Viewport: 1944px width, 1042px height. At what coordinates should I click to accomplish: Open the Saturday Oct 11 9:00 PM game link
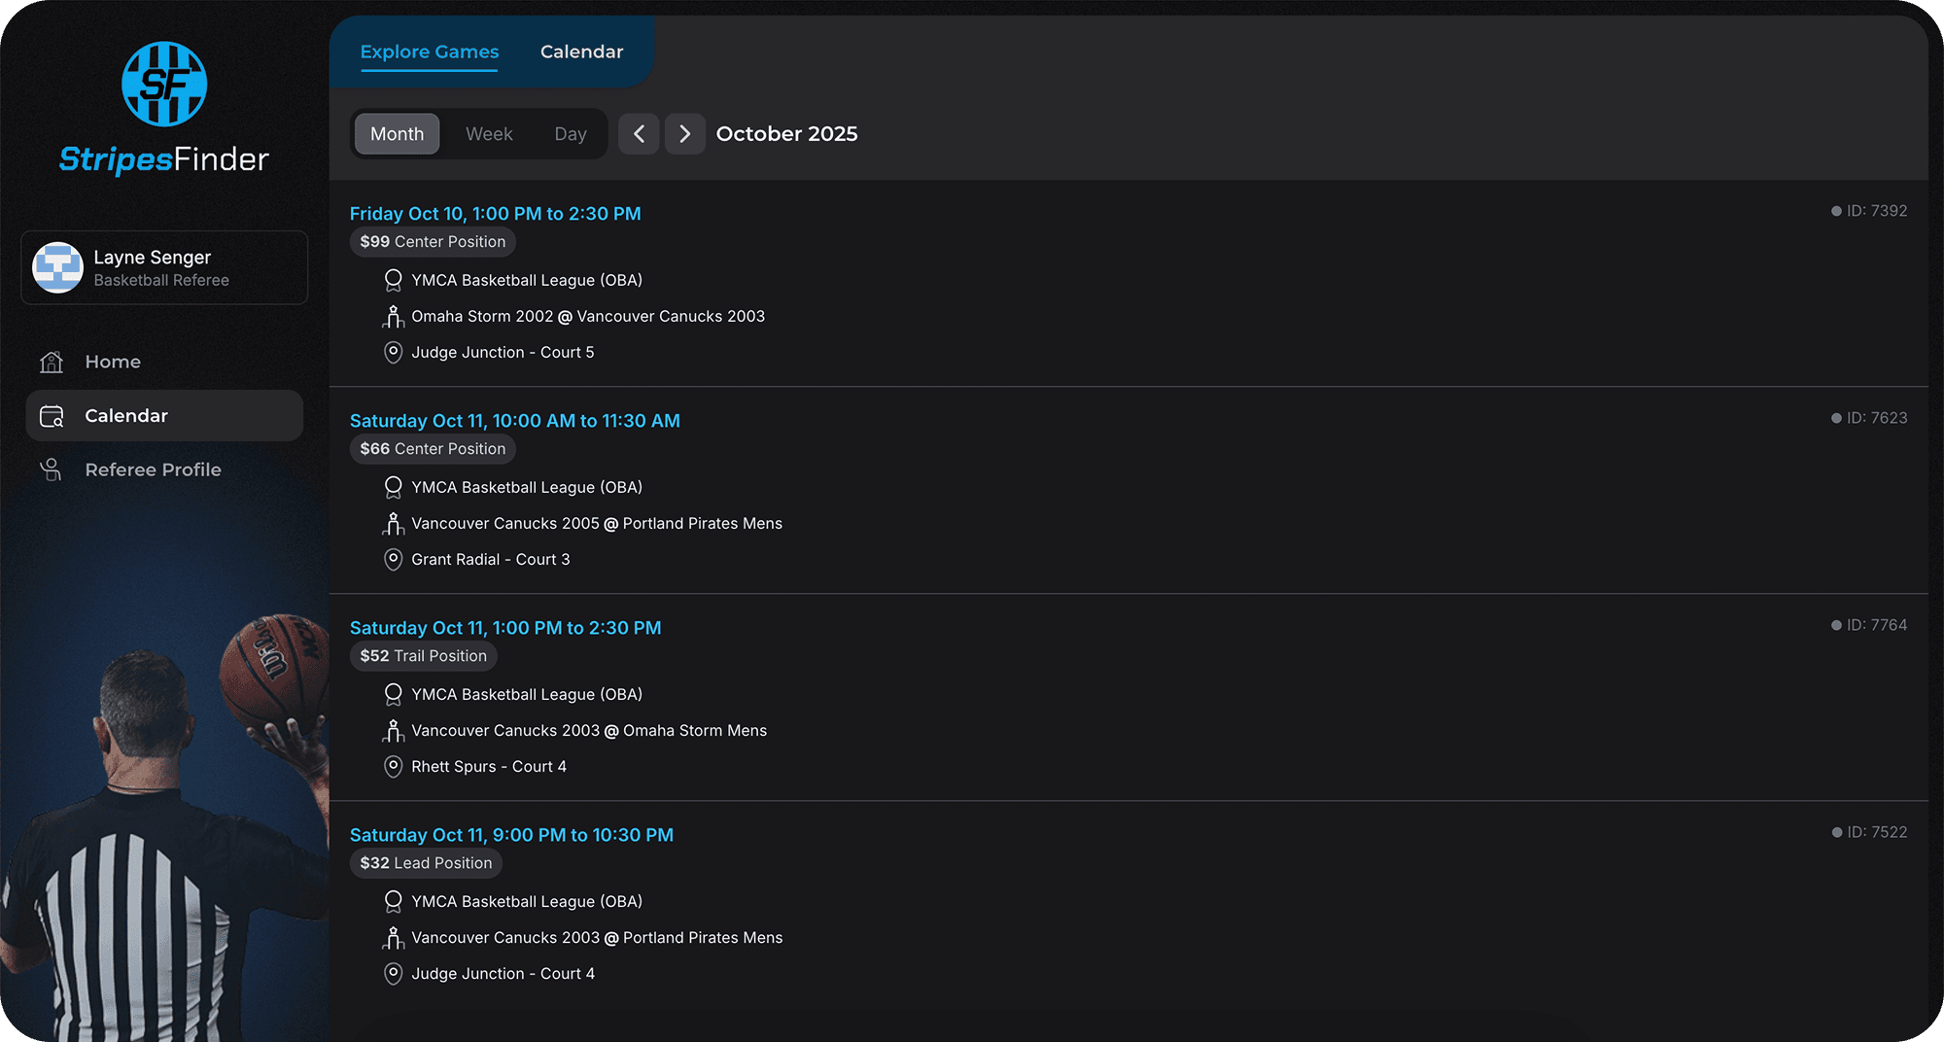point(512,834)
